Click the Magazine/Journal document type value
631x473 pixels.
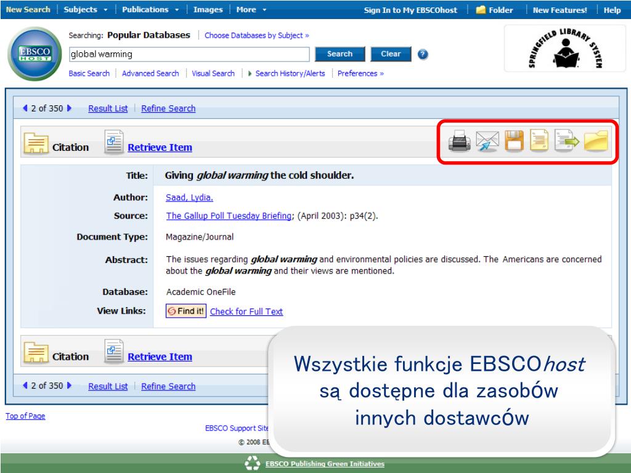(200, 237)
